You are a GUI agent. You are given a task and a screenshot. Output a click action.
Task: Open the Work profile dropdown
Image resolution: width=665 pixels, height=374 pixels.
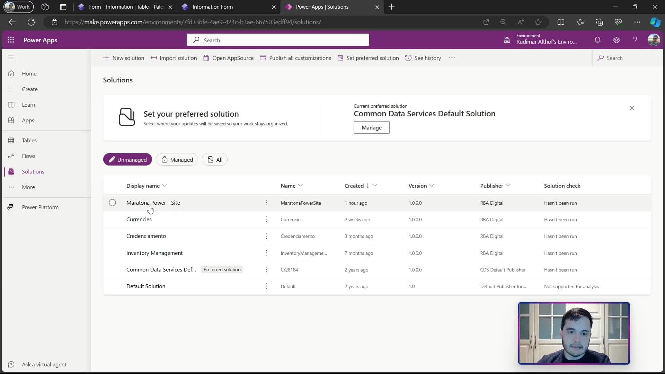[18, 7]
